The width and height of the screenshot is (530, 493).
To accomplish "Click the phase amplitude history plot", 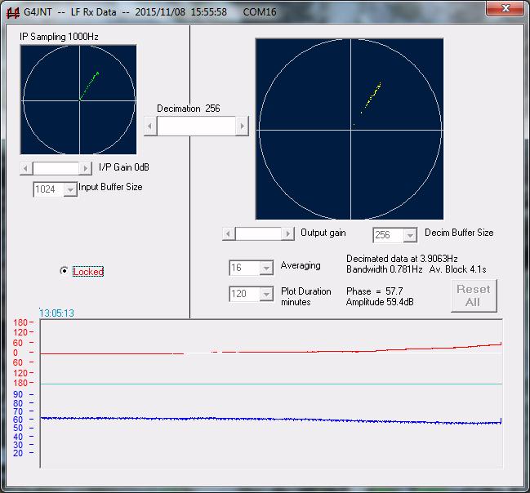I will click(x=271, y=393).
